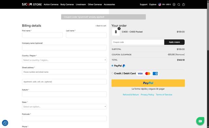Click the Last name input field

click(x=86, y=35)
